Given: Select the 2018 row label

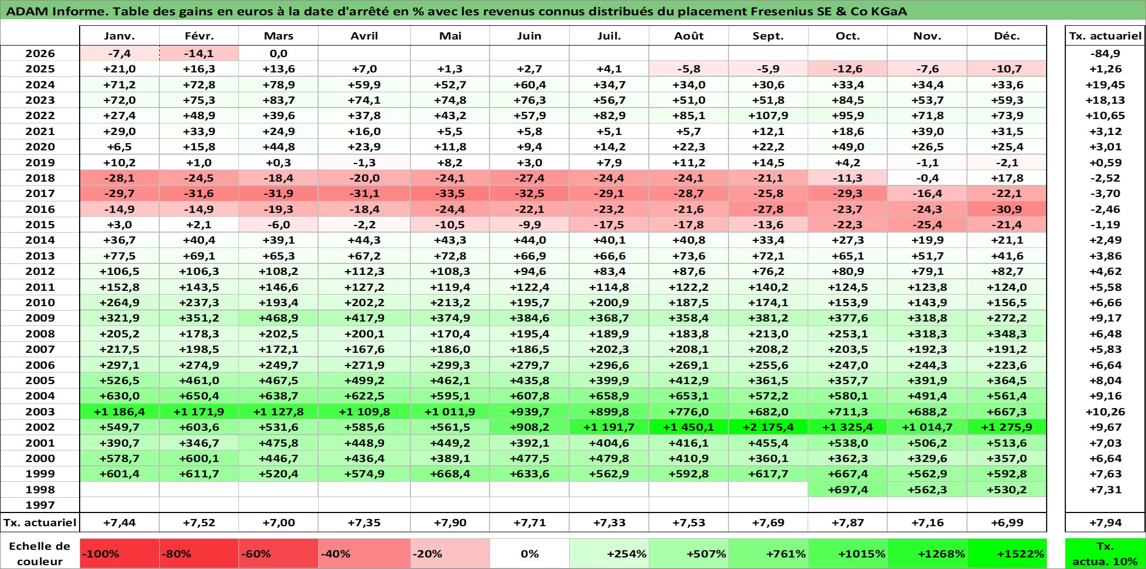Looking at the screenshot, I should [40, 178].
